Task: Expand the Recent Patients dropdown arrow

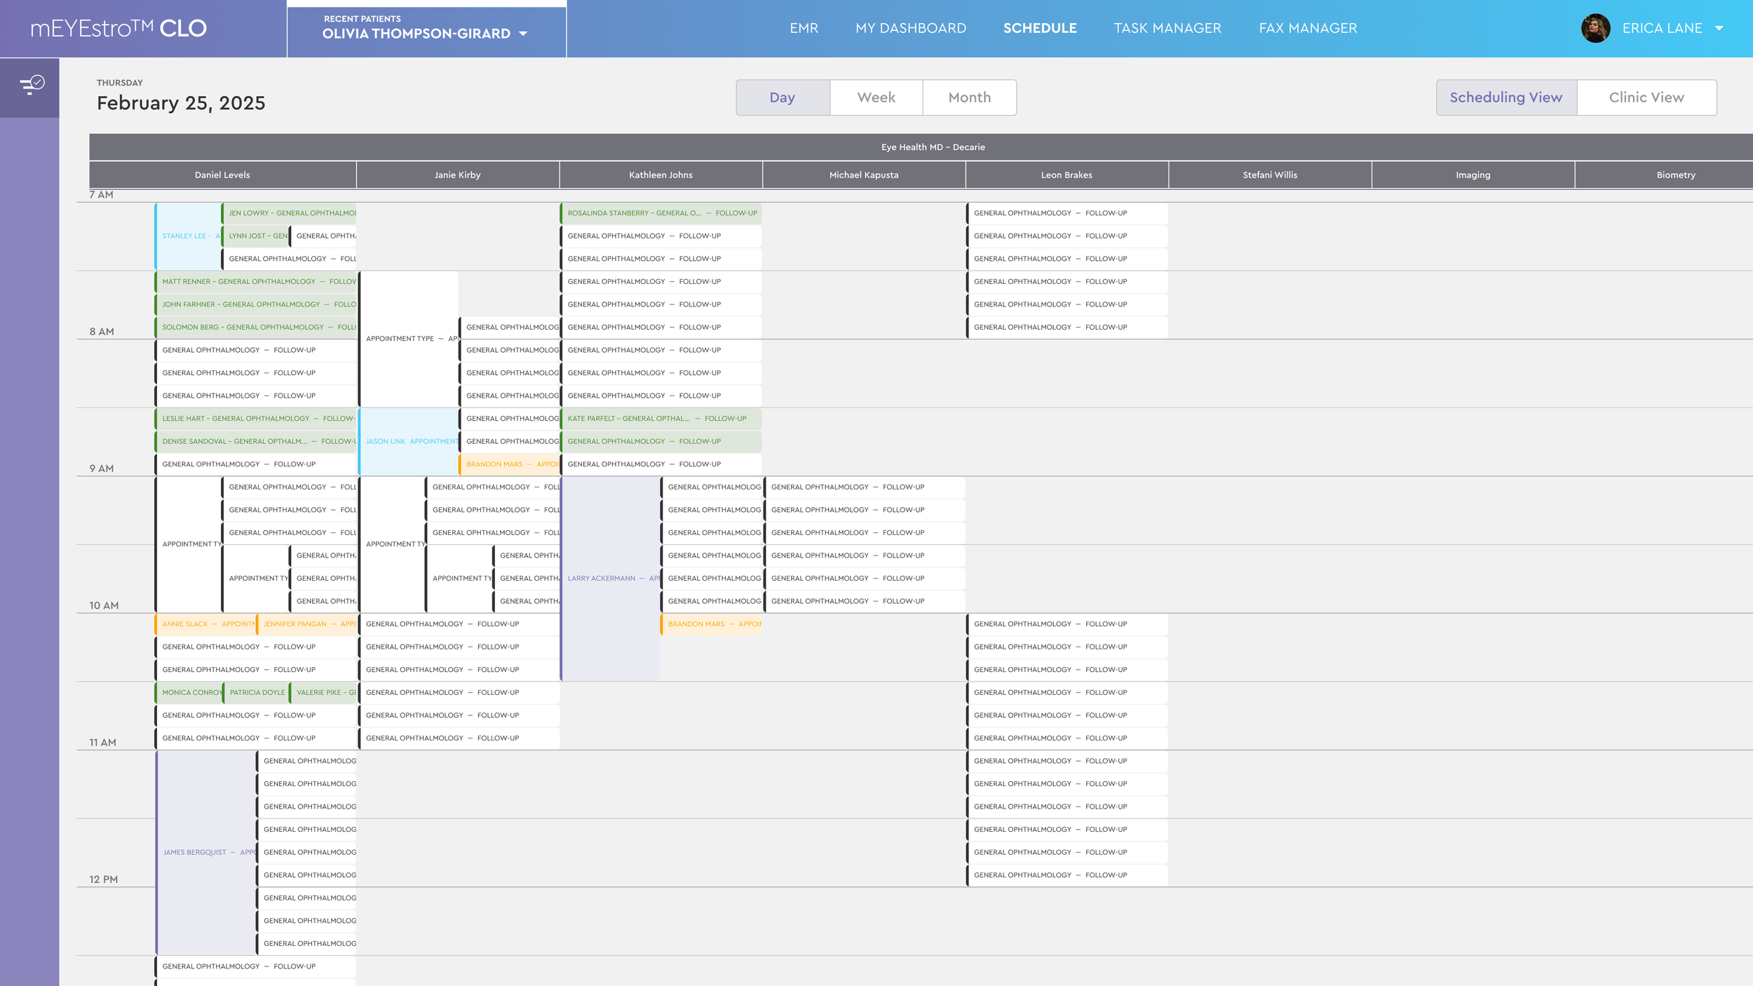Action: pos(523,34)
